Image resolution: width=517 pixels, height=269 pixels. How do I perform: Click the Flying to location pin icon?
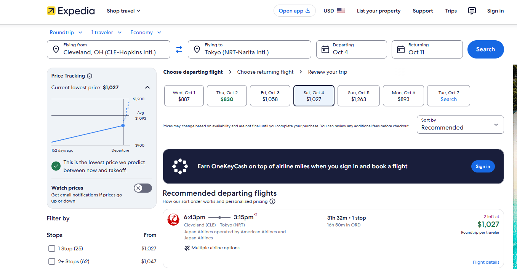click(197, 49)
